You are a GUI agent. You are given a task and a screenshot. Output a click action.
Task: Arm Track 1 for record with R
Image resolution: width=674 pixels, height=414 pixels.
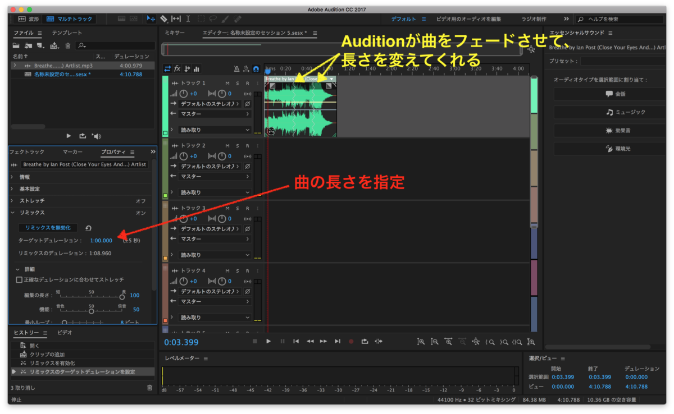[247, 83]
